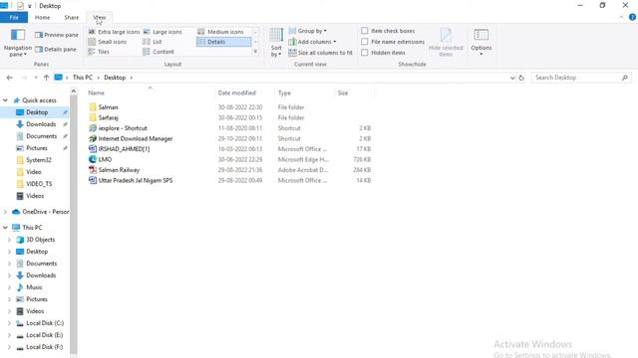
Task: Click This PC in address breadcrumb
Action: [x=83, y=78]
